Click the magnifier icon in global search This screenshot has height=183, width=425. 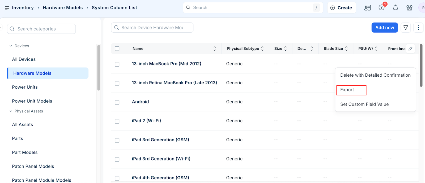coord(188,8)
